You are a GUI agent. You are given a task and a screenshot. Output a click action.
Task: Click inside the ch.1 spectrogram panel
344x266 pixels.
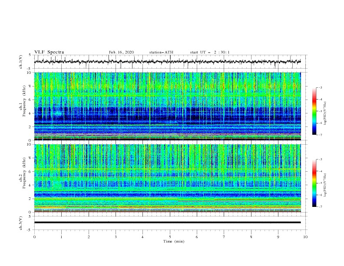point(167,106)
